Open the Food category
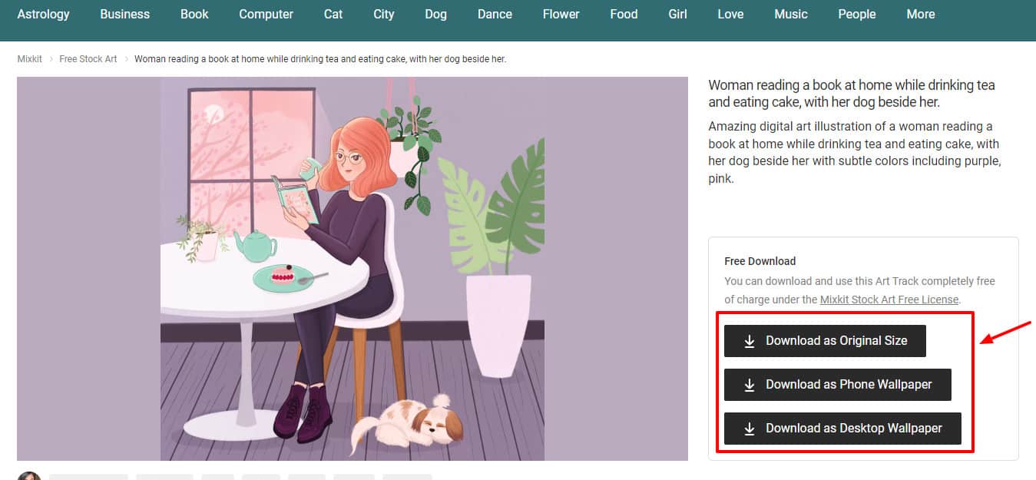 click(624, 14)
